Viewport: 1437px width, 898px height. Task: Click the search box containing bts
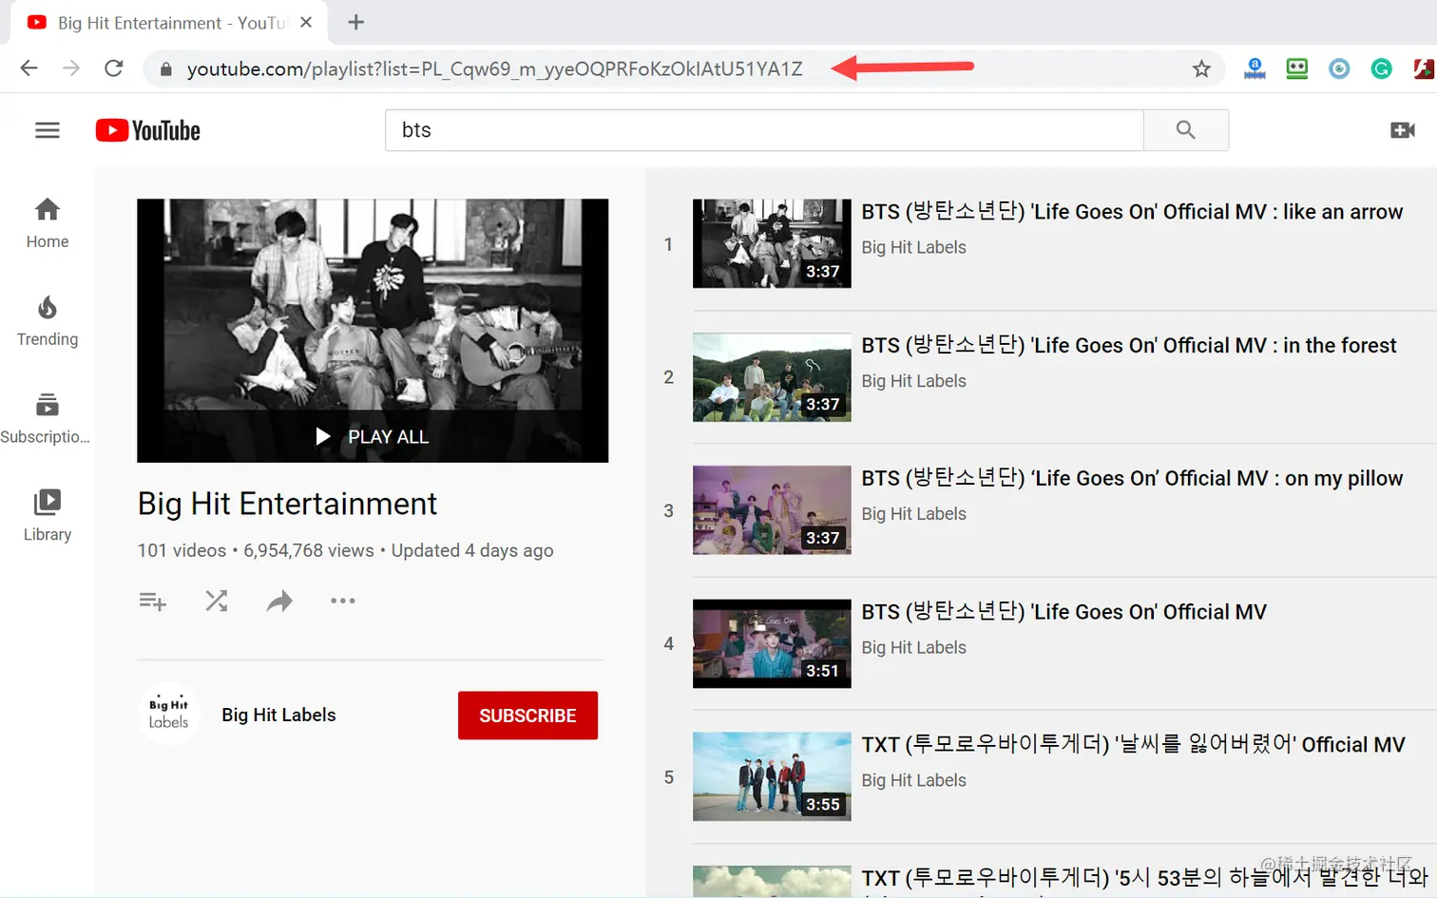[764, 130]
